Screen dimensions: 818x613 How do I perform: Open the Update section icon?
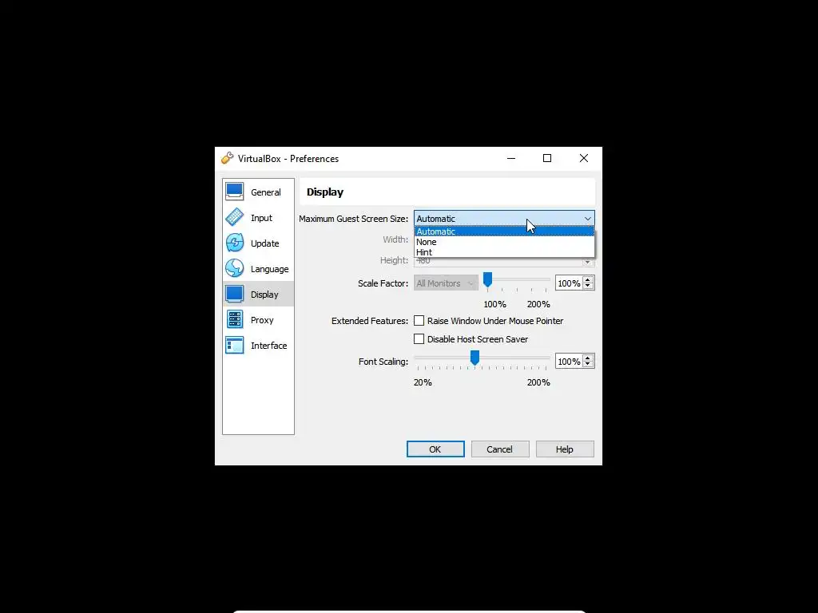pos(234,243)
